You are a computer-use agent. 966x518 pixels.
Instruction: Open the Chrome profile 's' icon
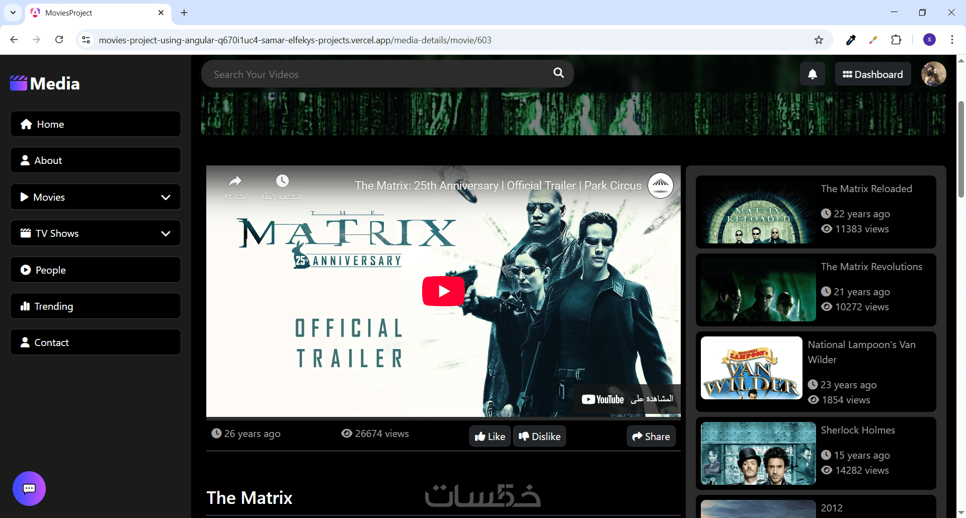click(929, 40)
